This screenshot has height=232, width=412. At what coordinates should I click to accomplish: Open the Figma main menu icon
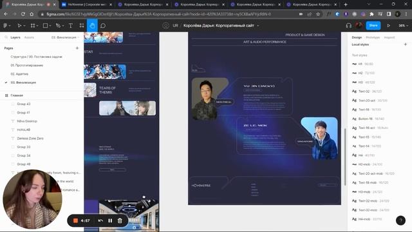[x=5, y=26]
